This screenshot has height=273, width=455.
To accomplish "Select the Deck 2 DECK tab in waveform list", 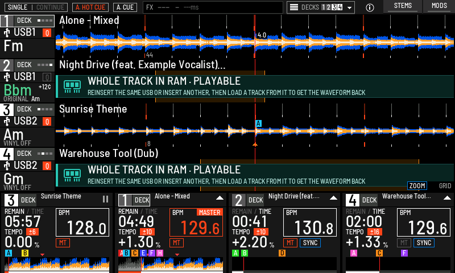I will [34, 65].
